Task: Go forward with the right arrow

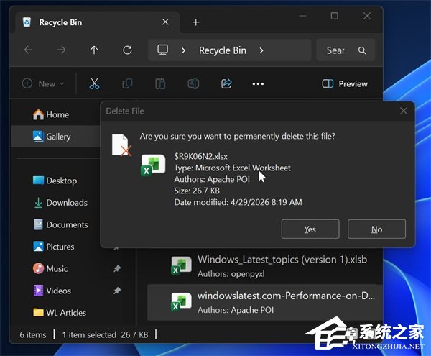Action: point(61,50)
